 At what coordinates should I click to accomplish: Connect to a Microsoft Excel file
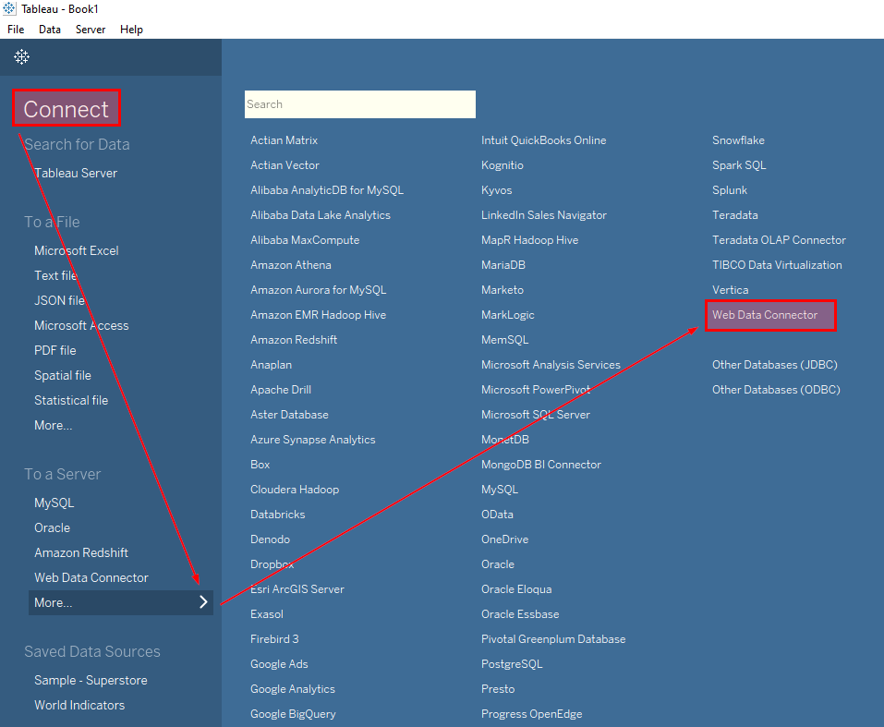76,250
